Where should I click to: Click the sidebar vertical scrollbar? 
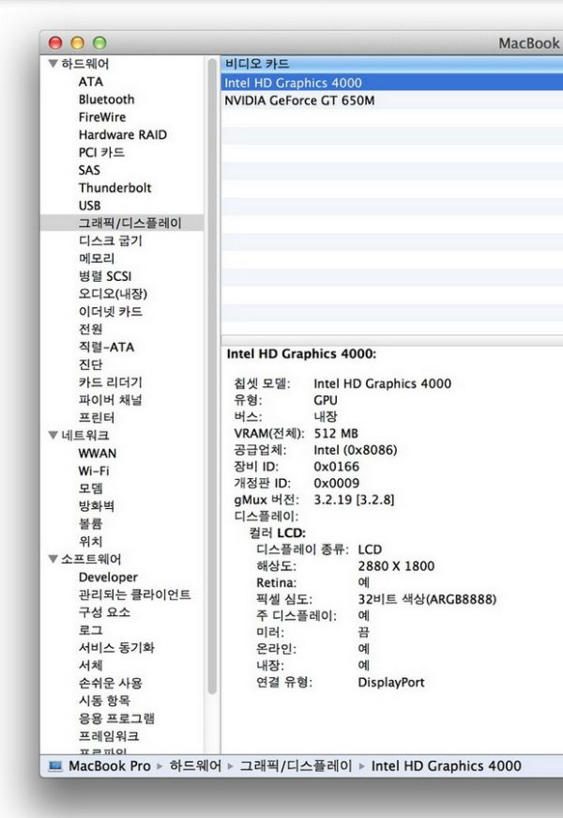[212, 376]
